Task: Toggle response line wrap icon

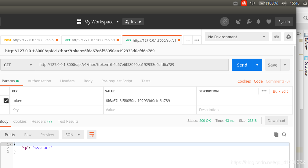Action: pyautogui.click(x=92, y=135)
